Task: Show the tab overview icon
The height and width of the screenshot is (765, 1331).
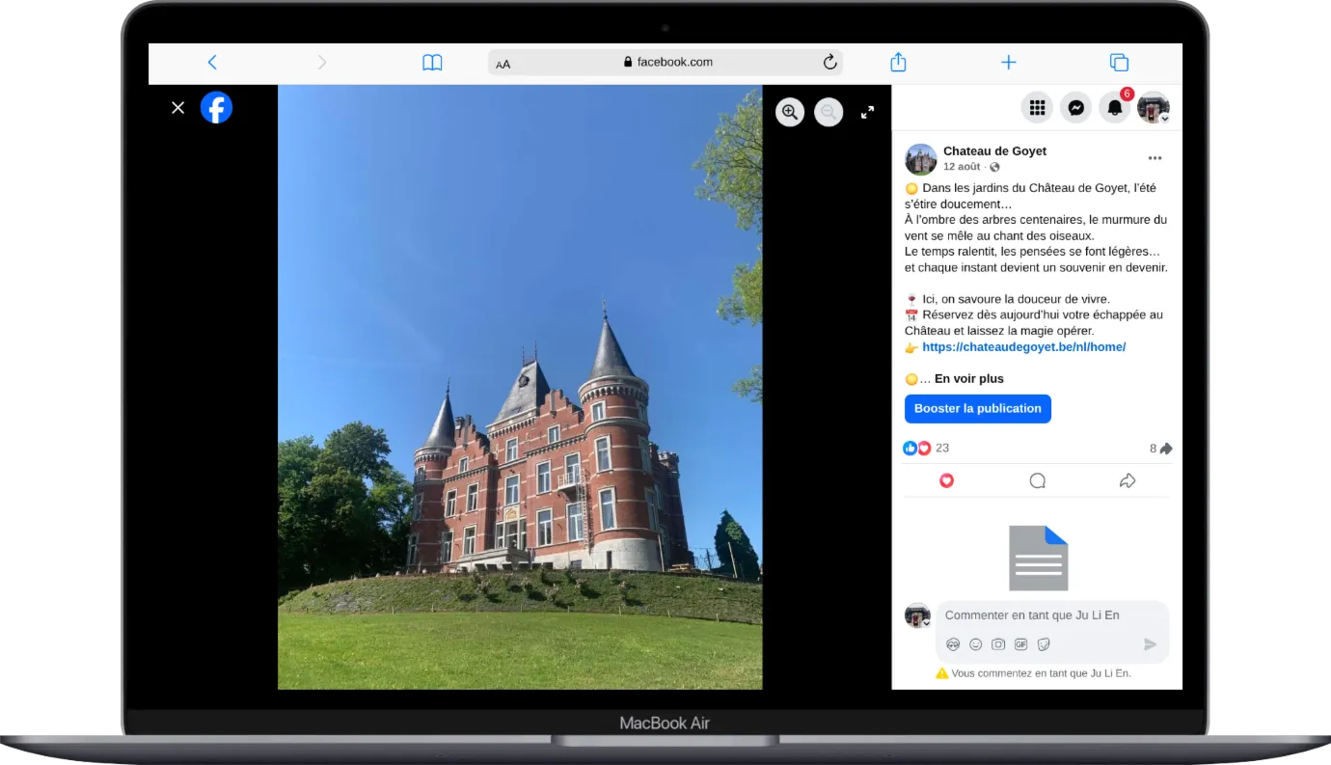Action: coord(1119,63)
